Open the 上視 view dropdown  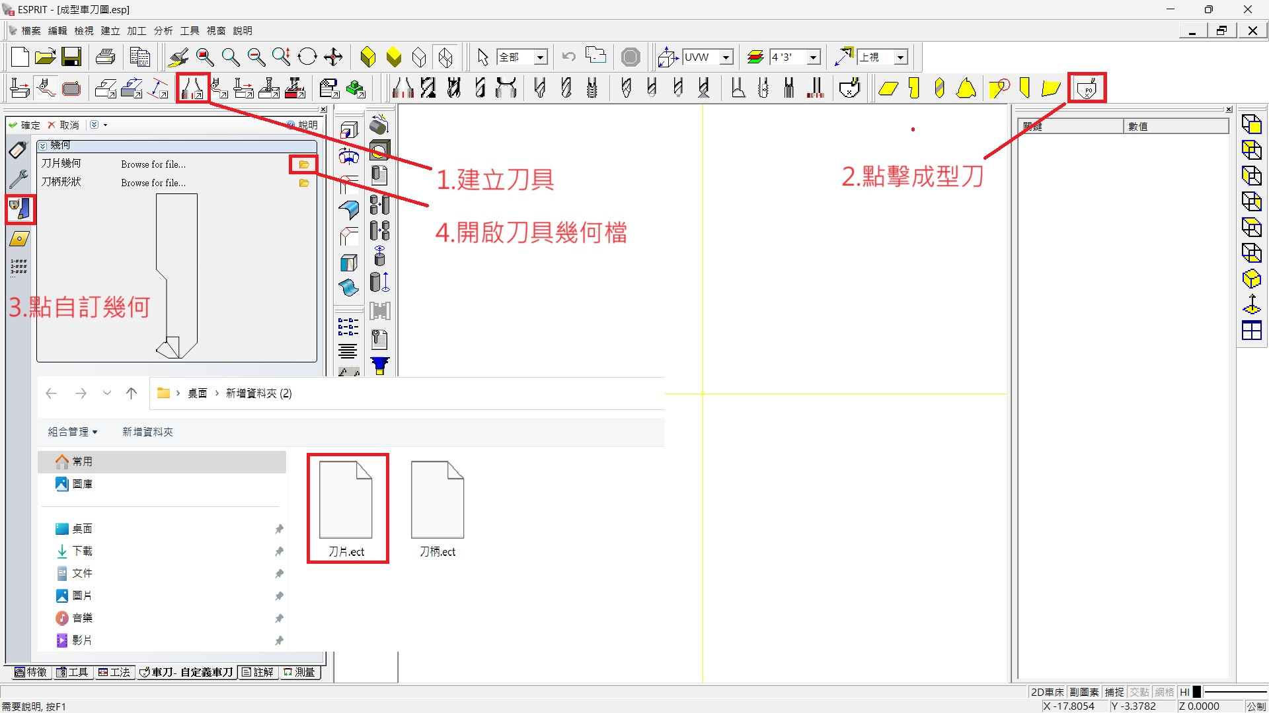[x=900, y=57]
